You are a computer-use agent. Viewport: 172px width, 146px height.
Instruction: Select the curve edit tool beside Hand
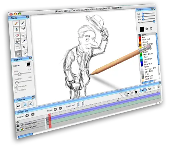[25, 53]
